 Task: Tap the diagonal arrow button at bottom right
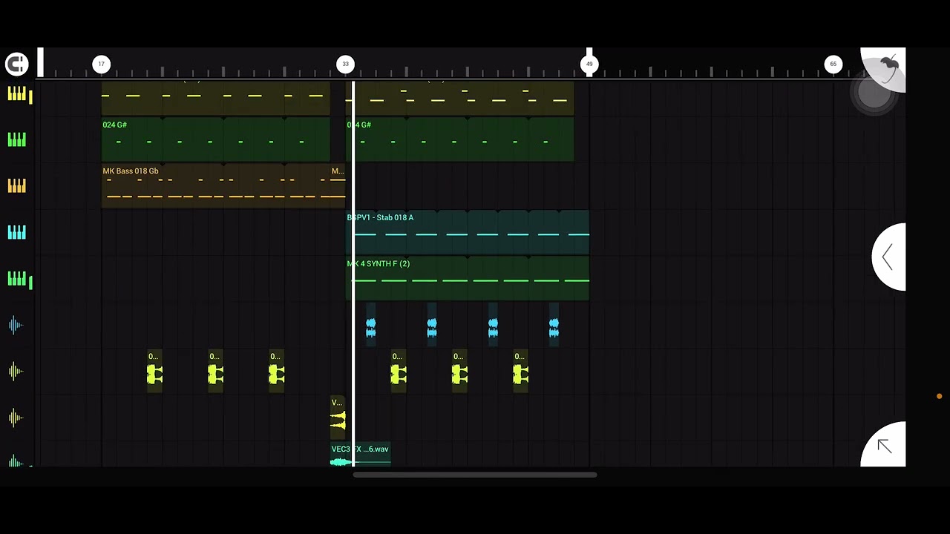point(884,445)
